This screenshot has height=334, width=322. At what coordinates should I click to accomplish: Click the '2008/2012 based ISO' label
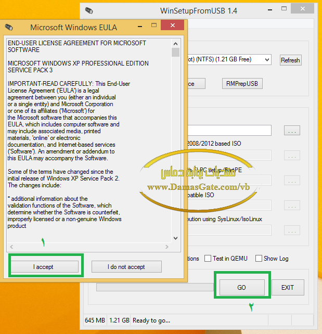[214, 144]
